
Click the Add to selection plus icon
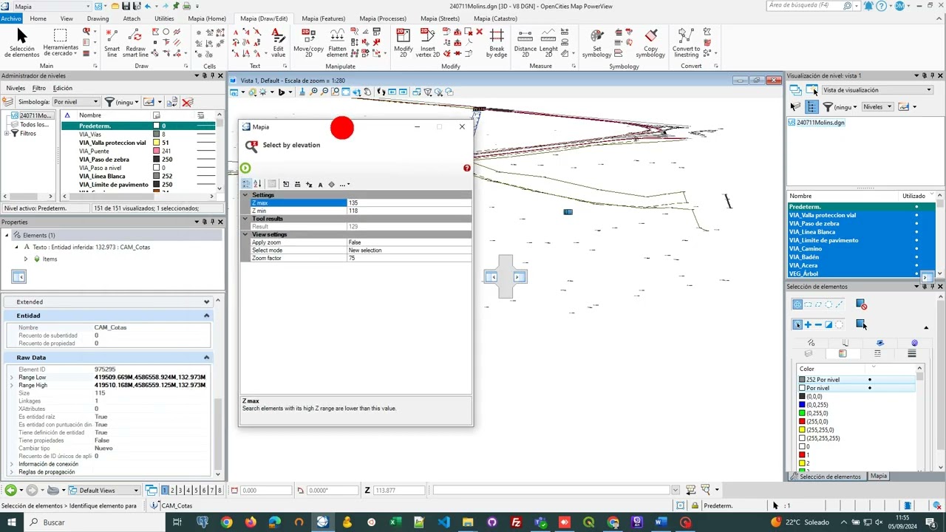[808, 324]
